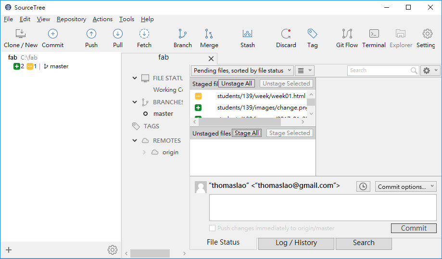This screenshot has height=259, width=442.
Task: Click the Explorer toolbar icon
Action: click(x=401, y=34)
